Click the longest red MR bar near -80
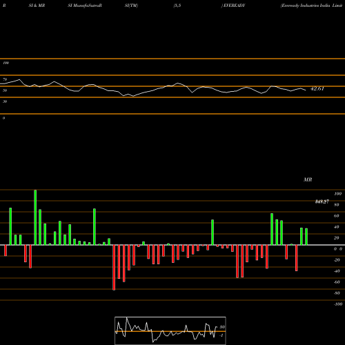The width and height of the screenshot is (345, 345). click(114, 268)
